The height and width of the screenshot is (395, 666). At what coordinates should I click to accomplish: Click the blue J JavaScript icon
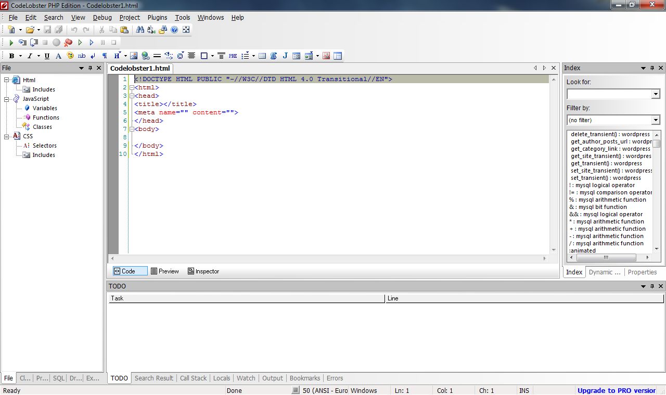point(285,56)
